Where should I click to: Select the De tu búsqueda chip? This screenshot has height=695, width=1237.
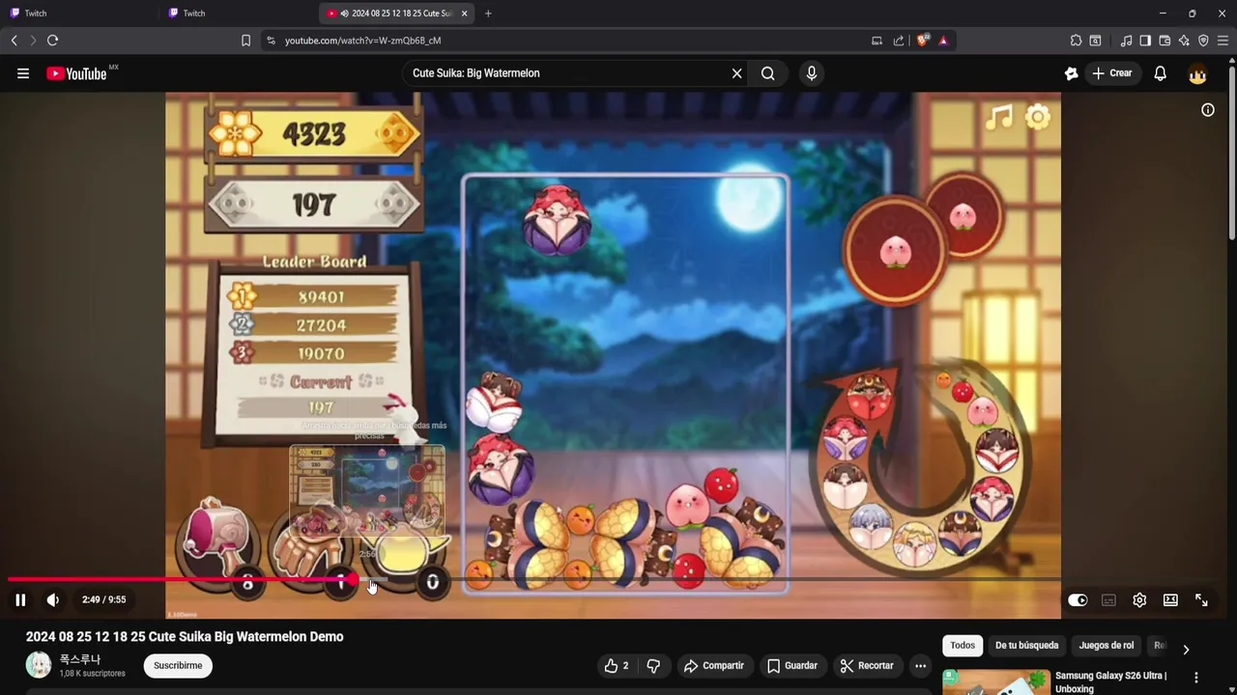[1027, 646]
